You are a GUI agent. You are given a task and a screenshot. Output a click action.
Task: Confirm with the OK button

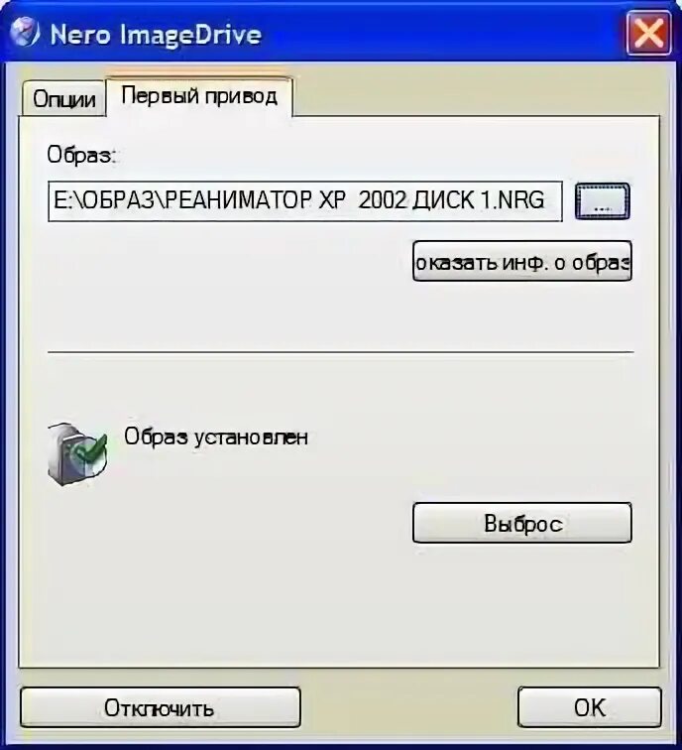[x=589, y=707]
